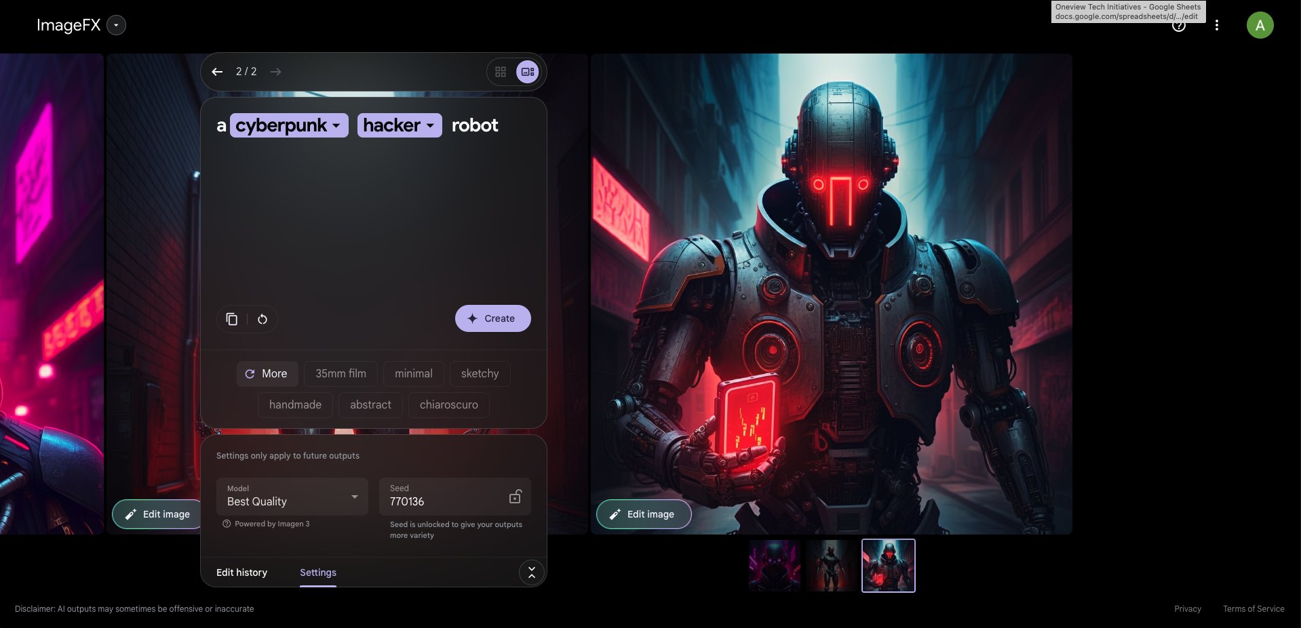1301x628 pixels.
Task: Add the abstract style chip
Action: pos(370,405)
